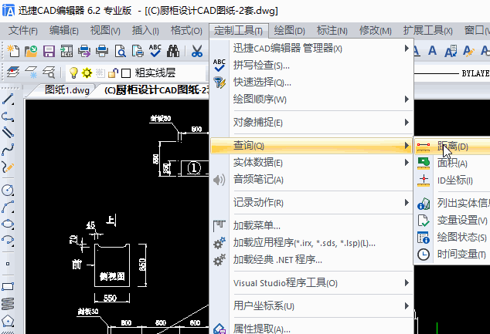Image resolution: width=490 pixels, height=334 pixels.
Task: Choose 加载菜单... menu entry
Action: 312,225
